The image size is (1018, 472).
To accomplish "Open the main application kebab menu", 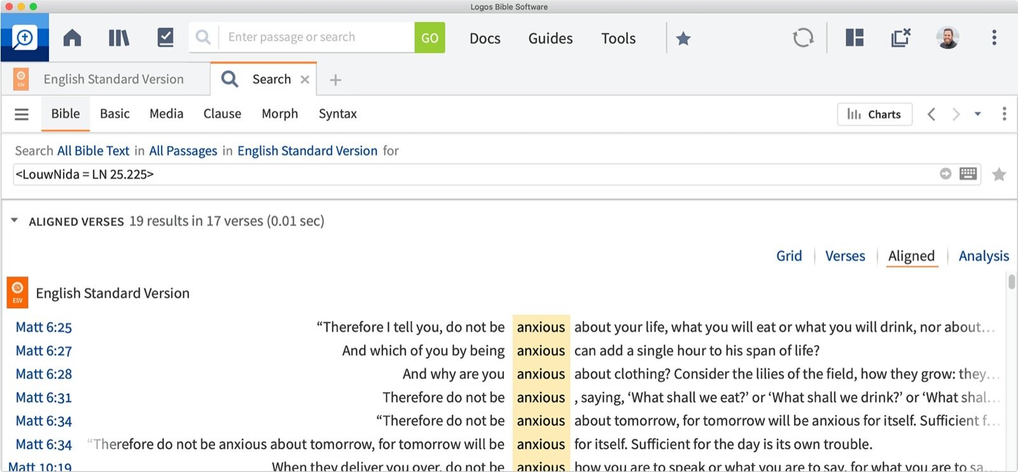I will coord(994,37).
